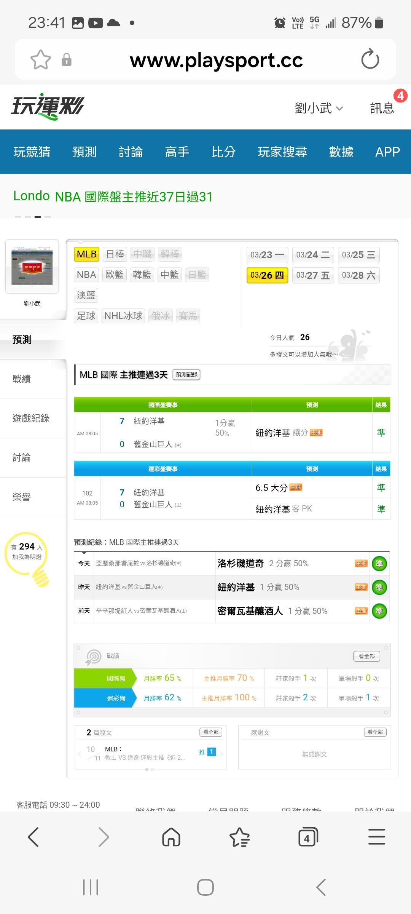Tap Android recent apps button
This screenshot has width=411, height=914.
(x=91, y=887)
